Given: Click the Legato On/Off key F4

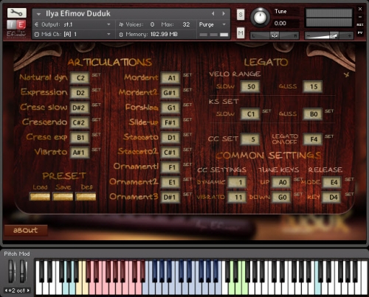Looking at the screenshot, I should [x=313, y=139].
